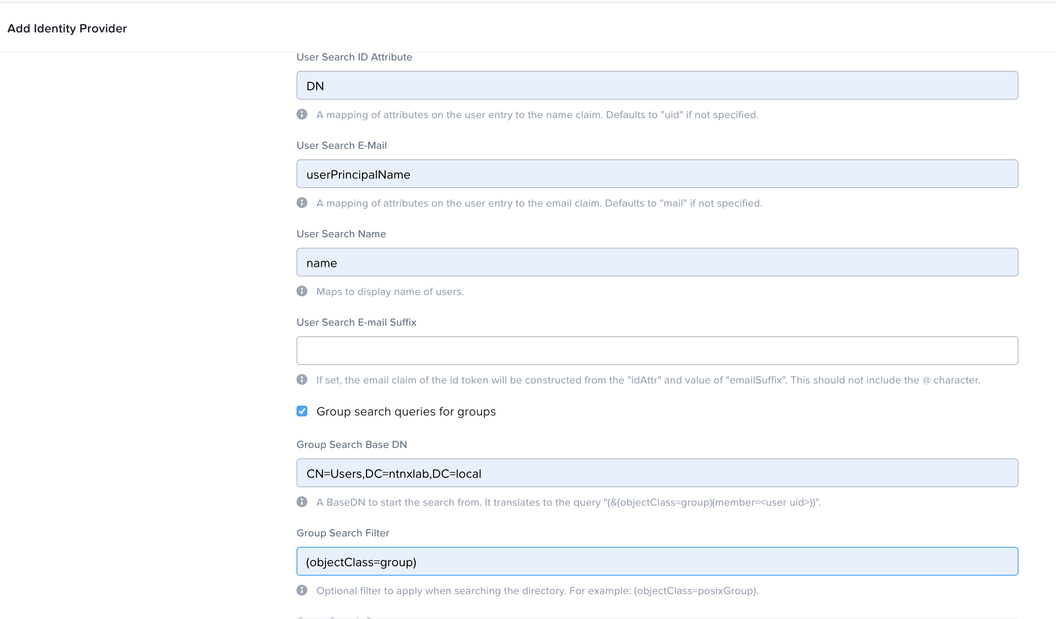The height and width of the screenshot is (619, 1056).
Task: Click 'Group search queries for groups' label text
Action: point(406,411)
